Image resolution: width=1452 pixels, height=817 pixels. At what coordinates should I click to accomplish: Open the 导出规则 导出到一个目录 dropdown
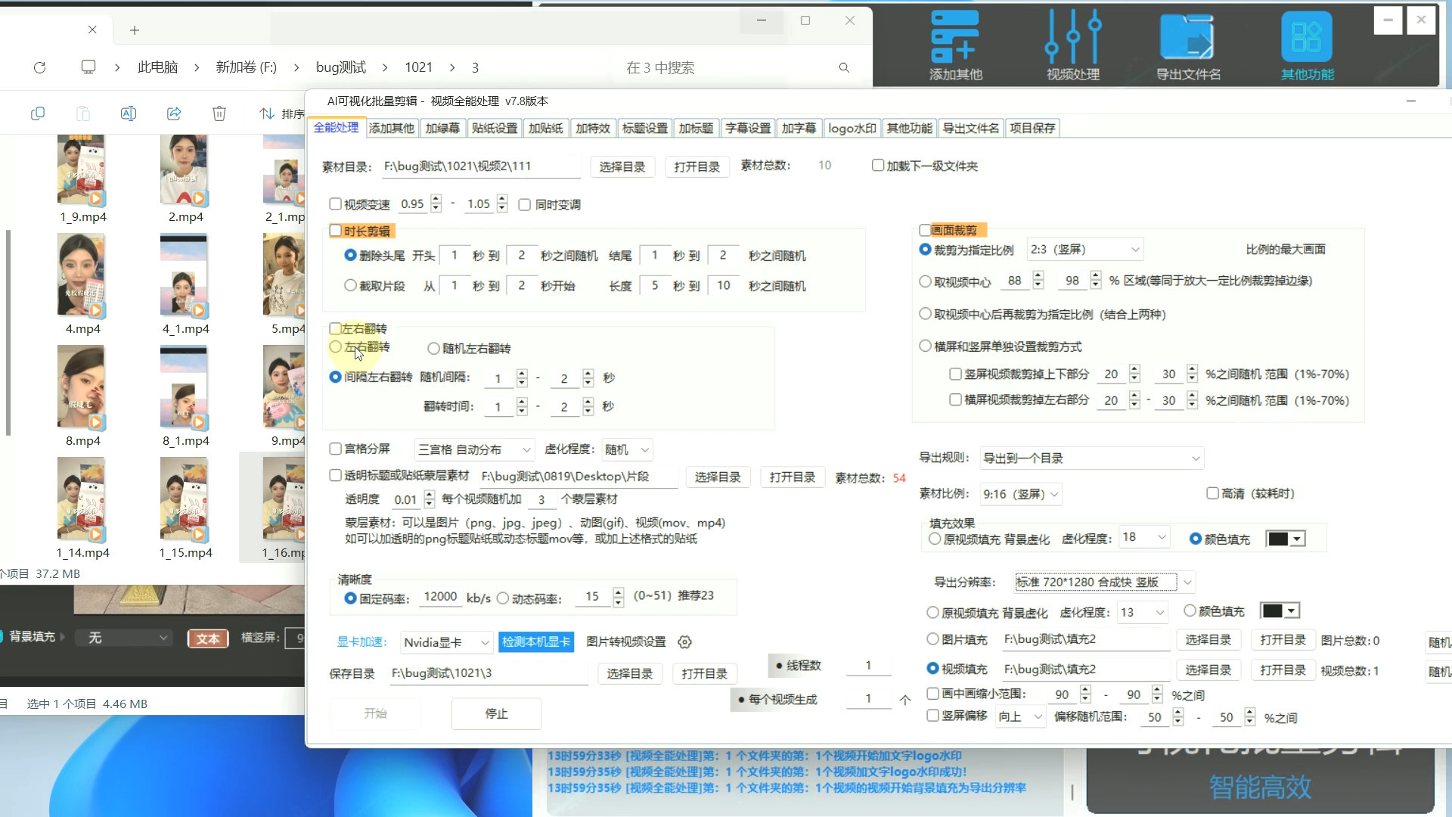pyautogui.click(x=1091, y=458)
